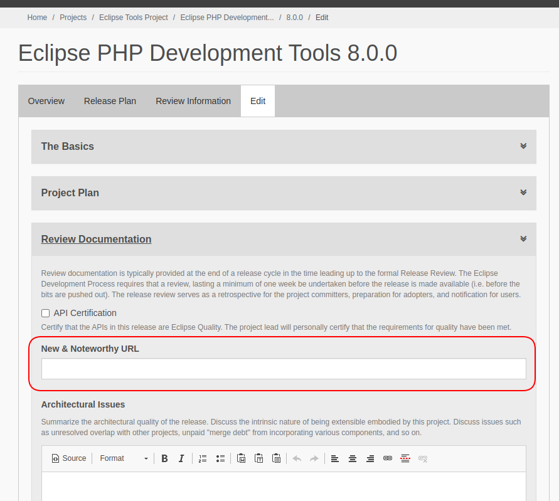Insert a numbered list
Screen dimensions: 559x501
203,458
